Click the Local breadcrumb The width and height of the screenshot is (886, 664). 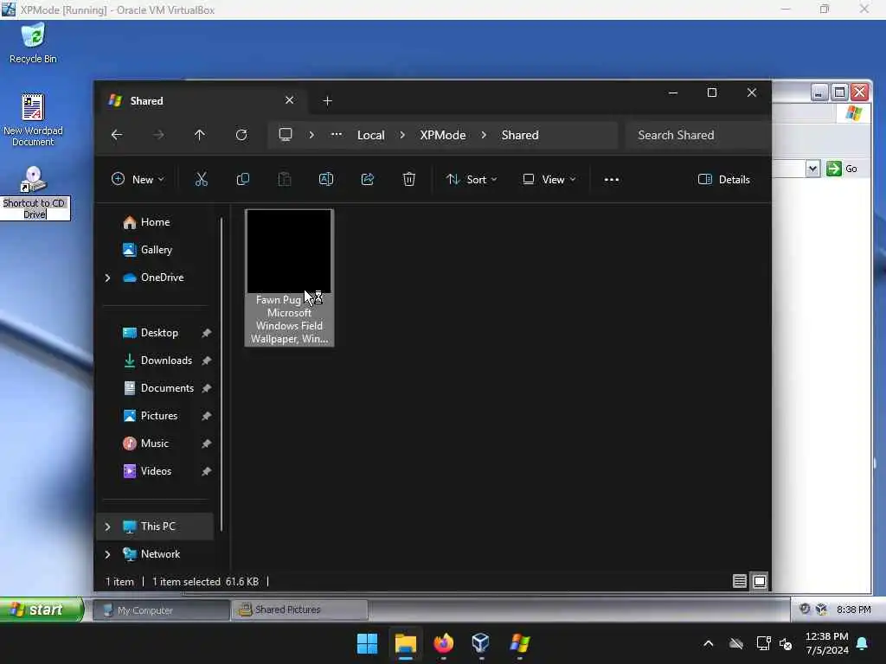pos(370,135)
